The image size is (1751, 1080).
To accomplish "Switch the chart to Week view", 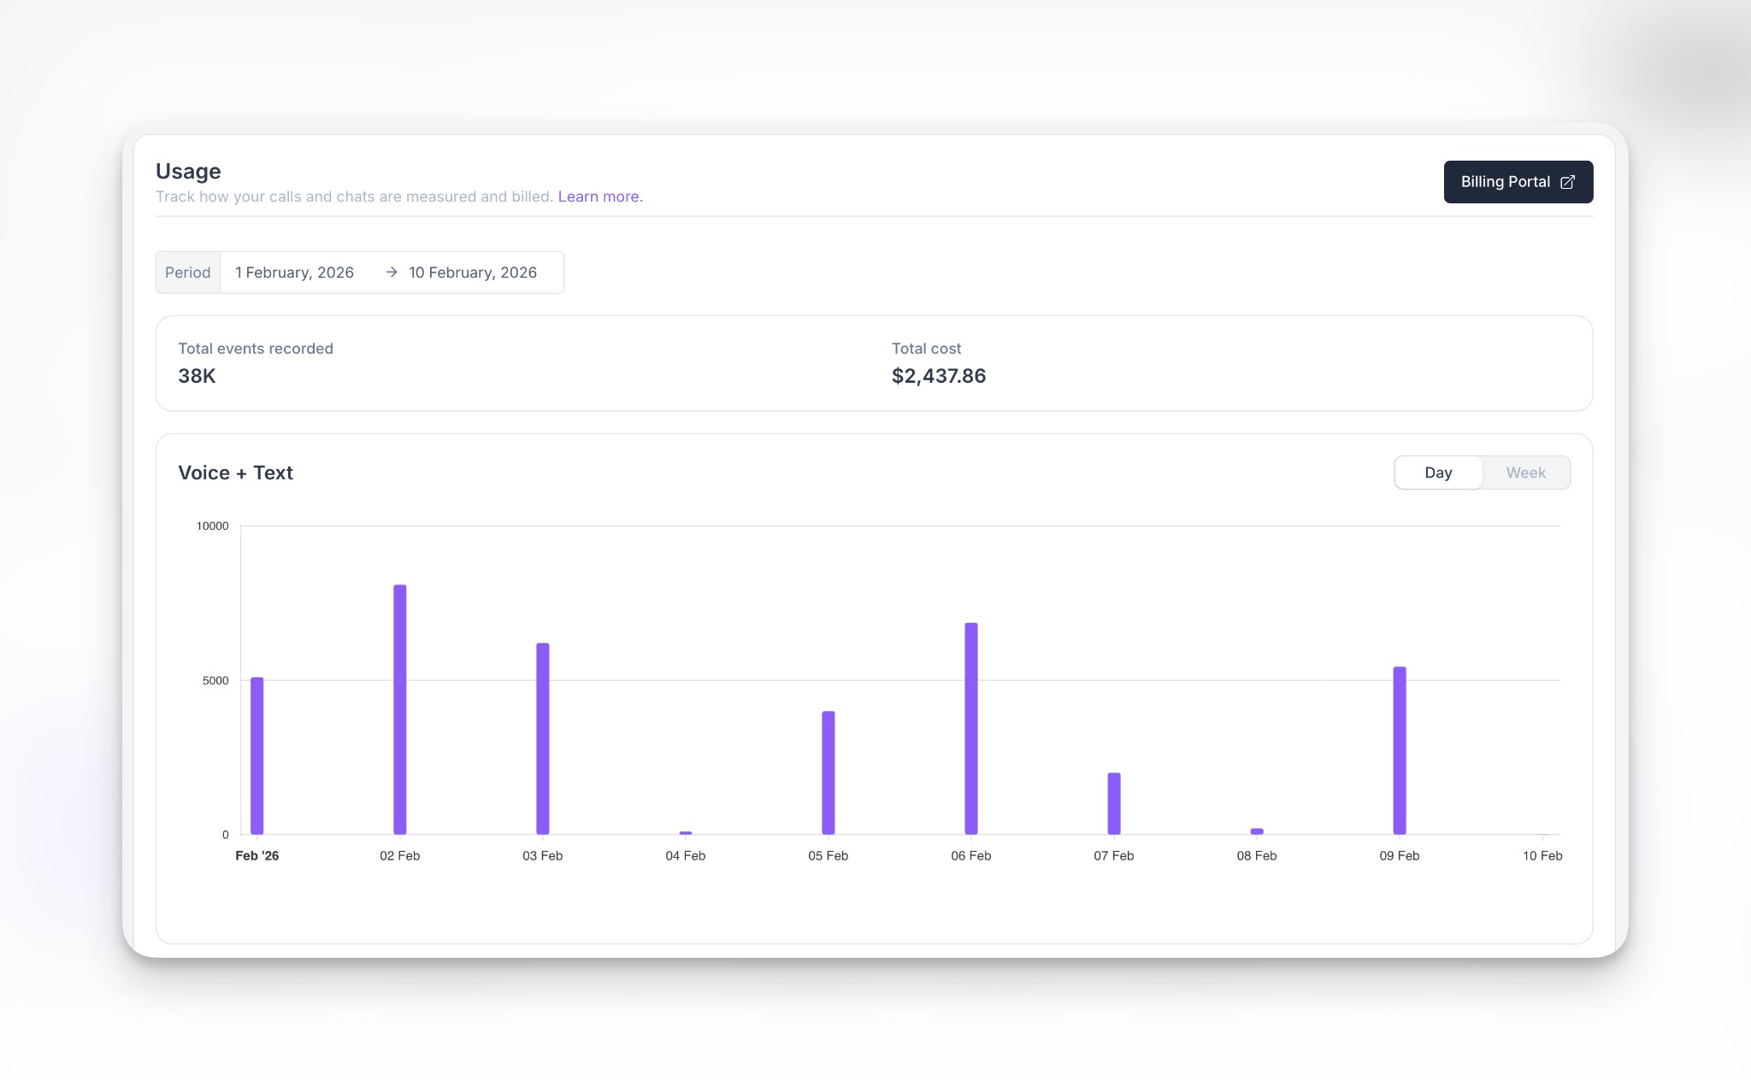I will click(x=1525, y=472).
